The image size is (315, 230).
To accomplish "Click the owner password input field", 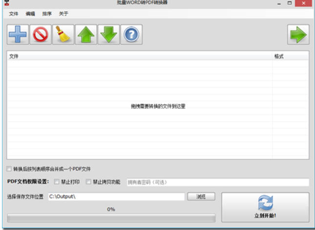I will click(x=218, y=182).
